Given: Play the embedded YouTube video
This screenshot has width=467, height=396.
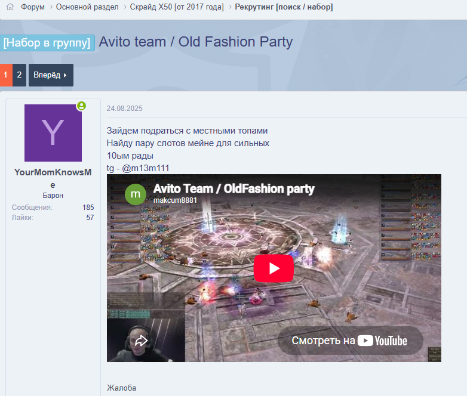Looking at the screenshot, I should coord(274,268).
